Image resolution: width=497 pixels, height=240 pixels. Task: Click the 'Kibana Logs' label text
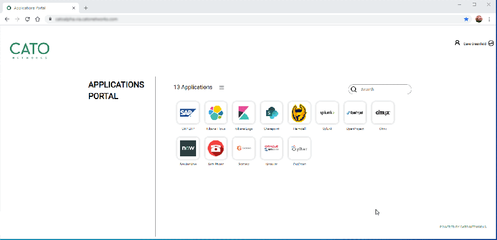pyautogui.click(x=244, y=129)
